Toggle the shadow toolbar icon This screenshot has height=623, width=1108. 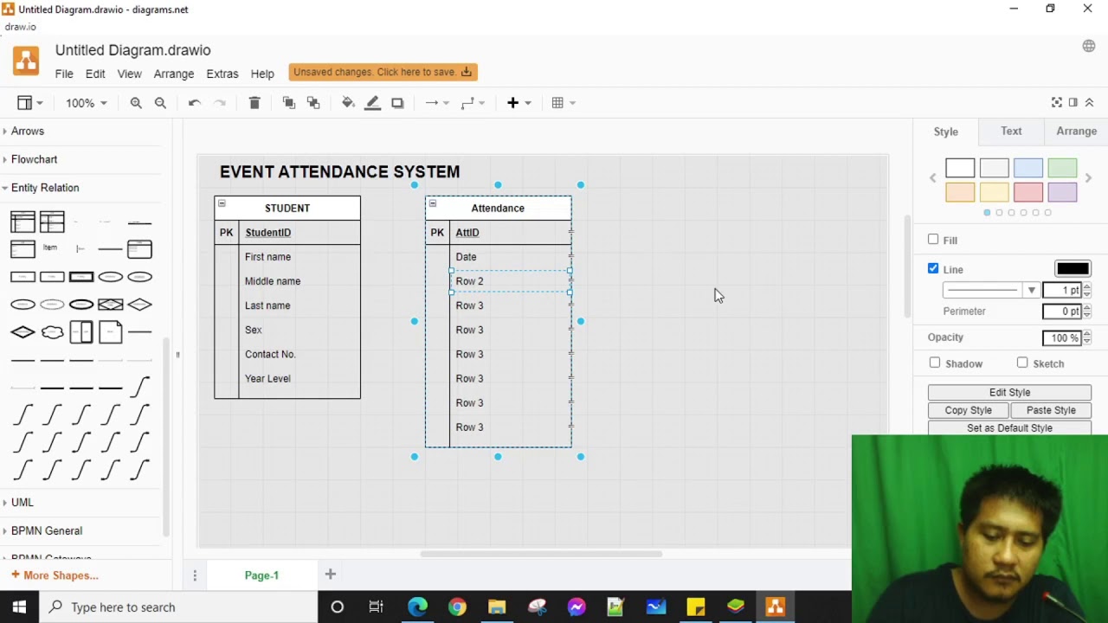tap(397, 103)
